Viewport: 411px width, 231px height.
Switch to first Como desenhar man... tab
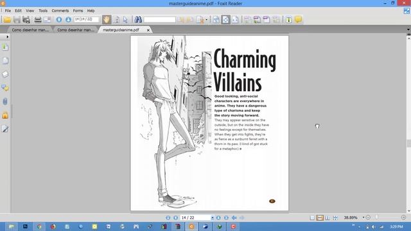coord(30,30)
